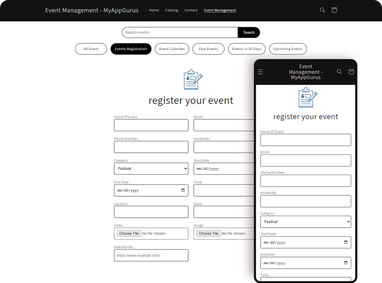Image resolution: width=382 pixels, height=283 pixels.
Task: Click the desktop clipboard registration icon
Action: pos(193,79)
